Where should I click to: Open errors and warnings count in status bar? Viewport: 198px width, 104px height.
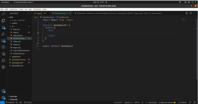(28, 102)
